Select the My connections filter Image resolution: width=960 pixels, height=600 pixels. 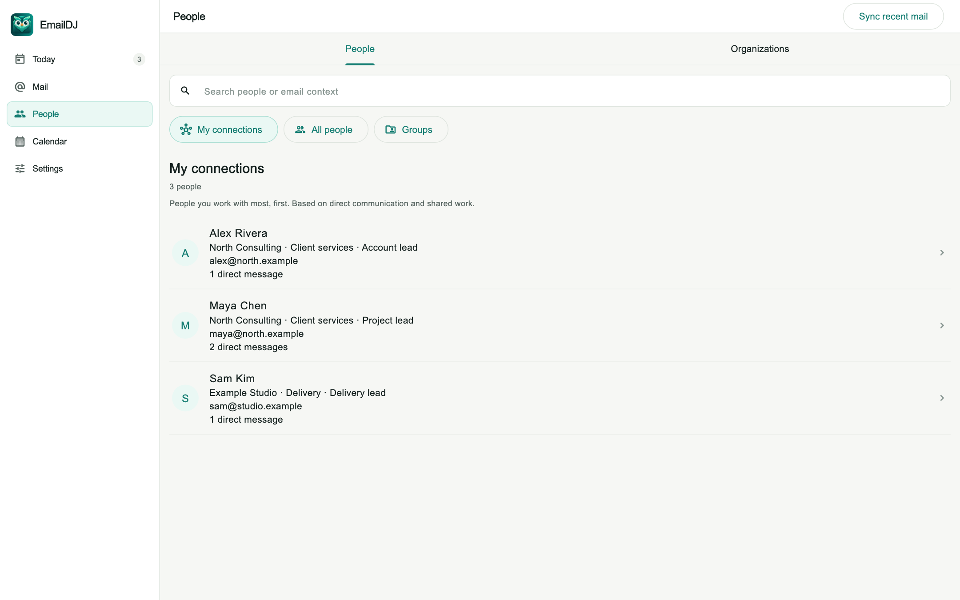click(224, 129)
